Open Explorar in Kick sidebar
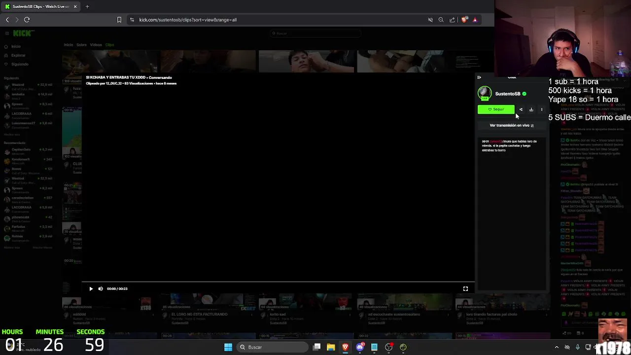The width and height of the screenshot is (631, 355). click(15, 55)
